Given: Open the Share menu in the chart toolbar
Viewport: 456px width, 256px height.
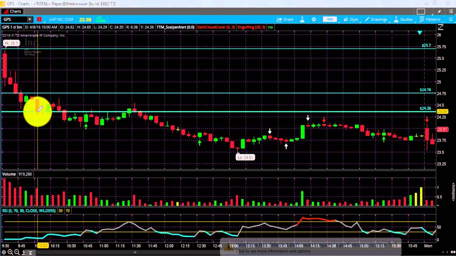Looking at the screenshot, I should pos(285,19).
